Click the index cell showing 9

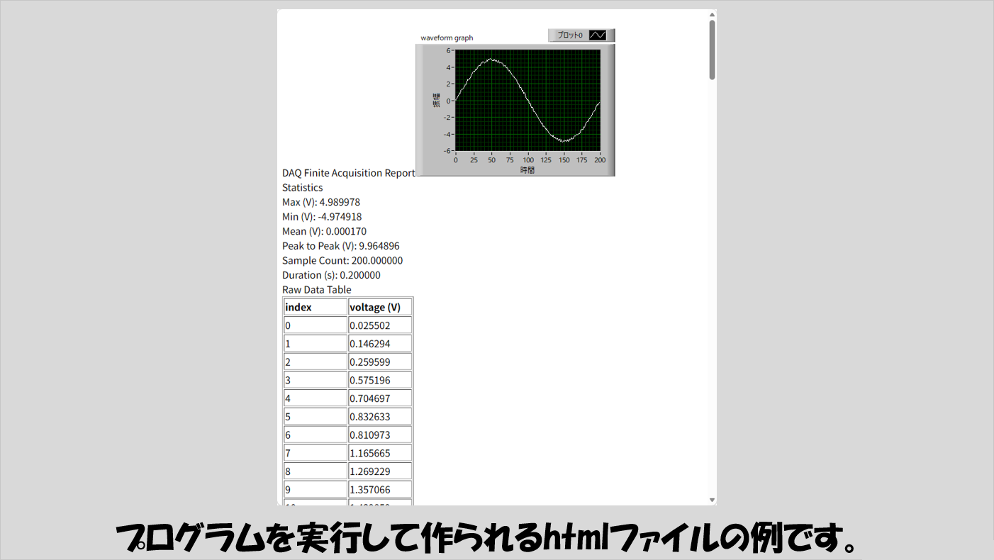[x=315, y=489]
